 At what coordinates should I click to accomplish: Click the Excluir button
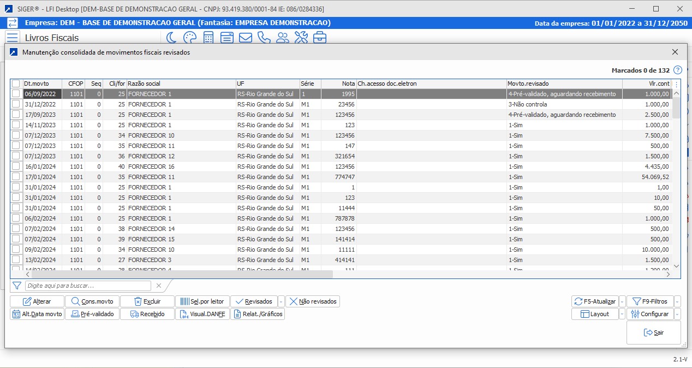coord(147,301)
